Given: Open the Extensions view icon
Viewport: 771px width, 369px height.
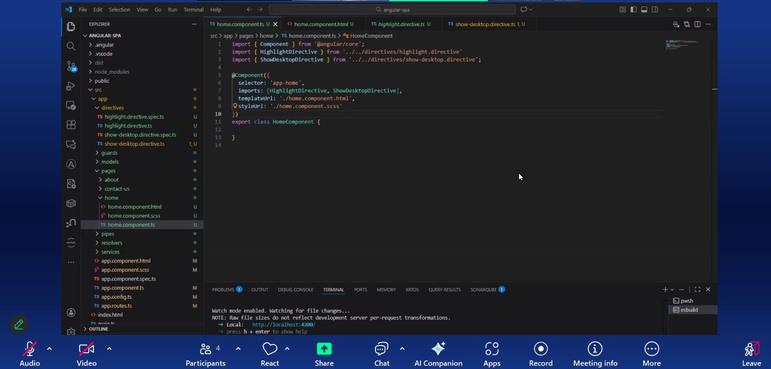Looking at the screenshot, I should [x=71, y=125].
